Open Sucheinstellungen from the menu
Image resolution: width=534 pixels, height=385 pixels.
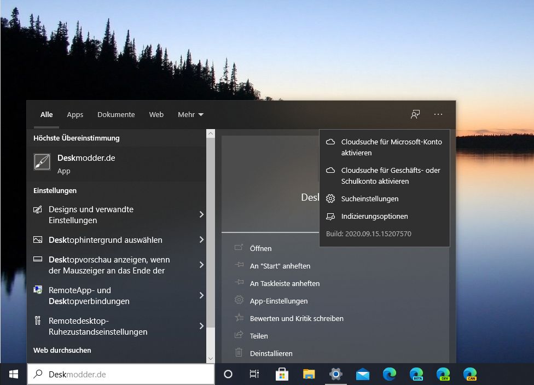tap(385, 199)
